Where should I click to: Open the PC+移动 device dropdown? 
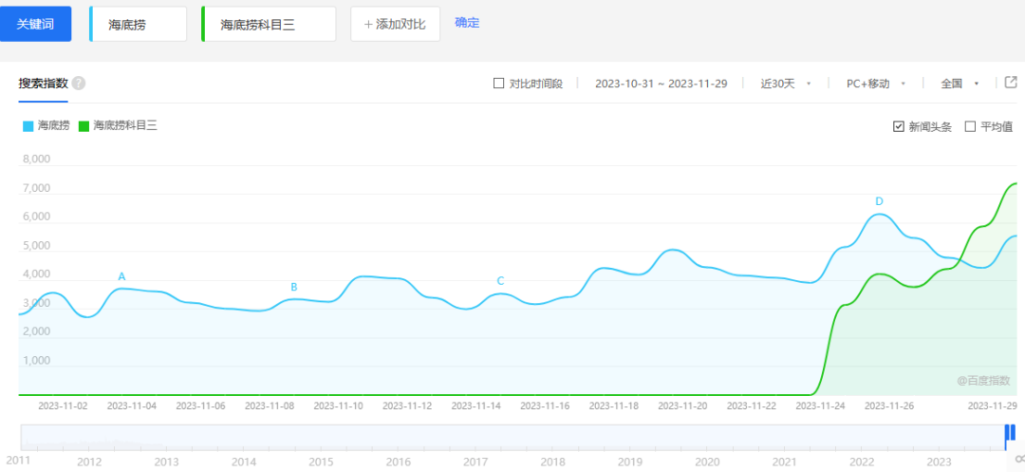click(875, 84)
